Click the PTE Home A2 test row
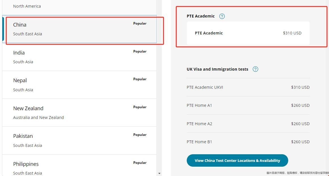 point(248,124)
